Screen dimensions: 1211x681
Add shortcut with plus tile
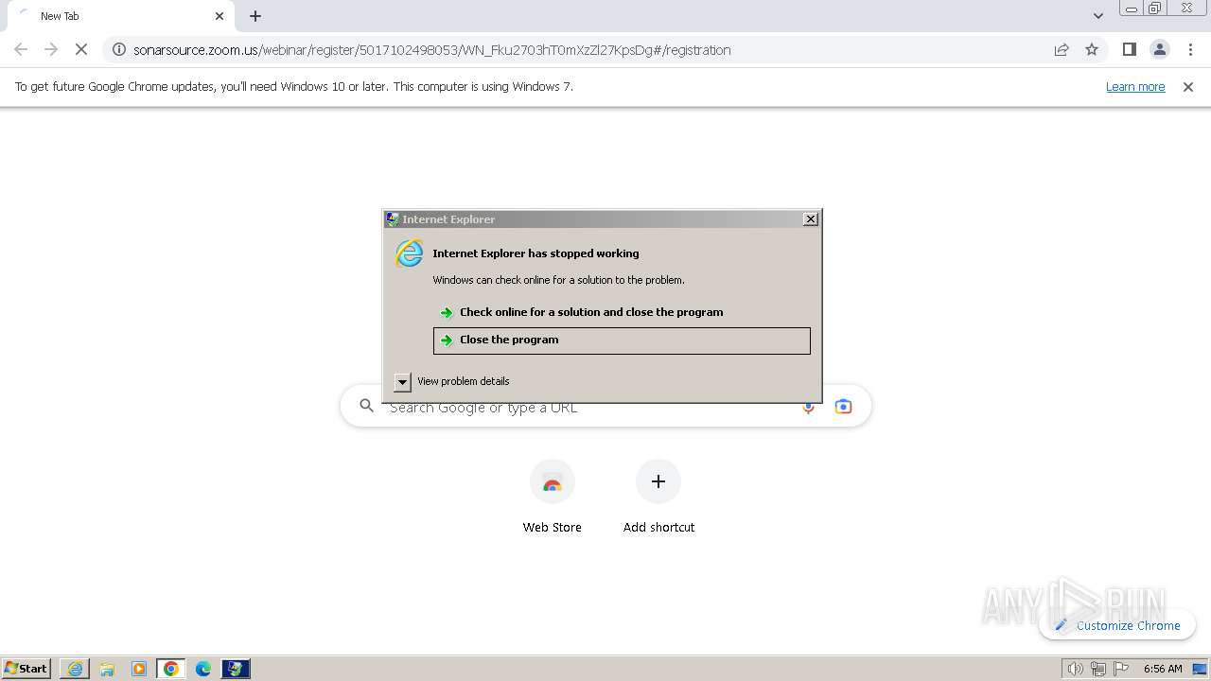[658, 498]
